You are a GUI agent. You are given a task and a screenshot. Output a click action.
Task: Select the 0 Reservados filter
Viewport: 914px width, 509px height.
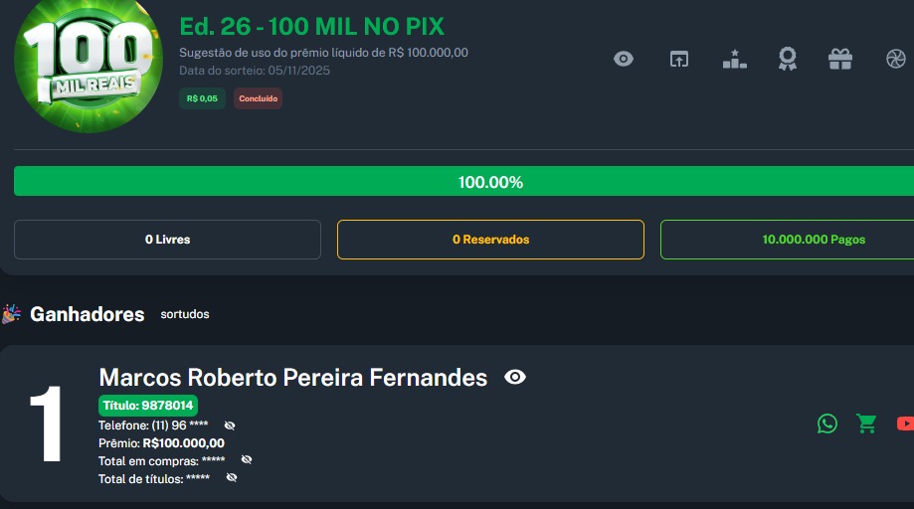[x=490, y=240]
